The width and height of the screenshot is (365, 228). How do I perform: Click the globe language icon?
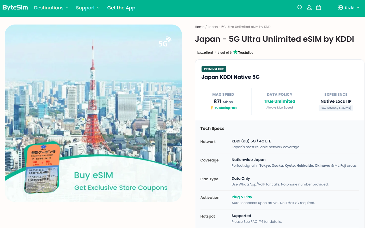pyautogui.click(x=340, y=8)
